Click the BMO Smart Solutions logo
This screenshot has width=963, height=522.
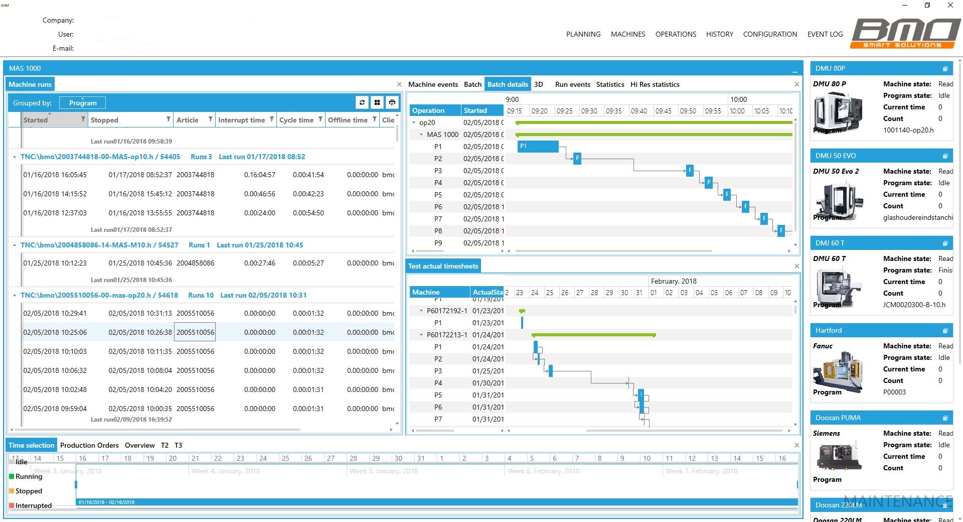click(905, 34)
